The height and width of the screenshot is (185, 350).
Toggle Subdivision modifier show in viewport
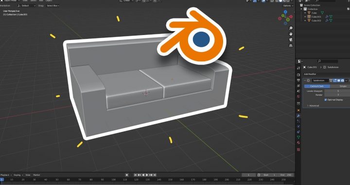[339, 80]
